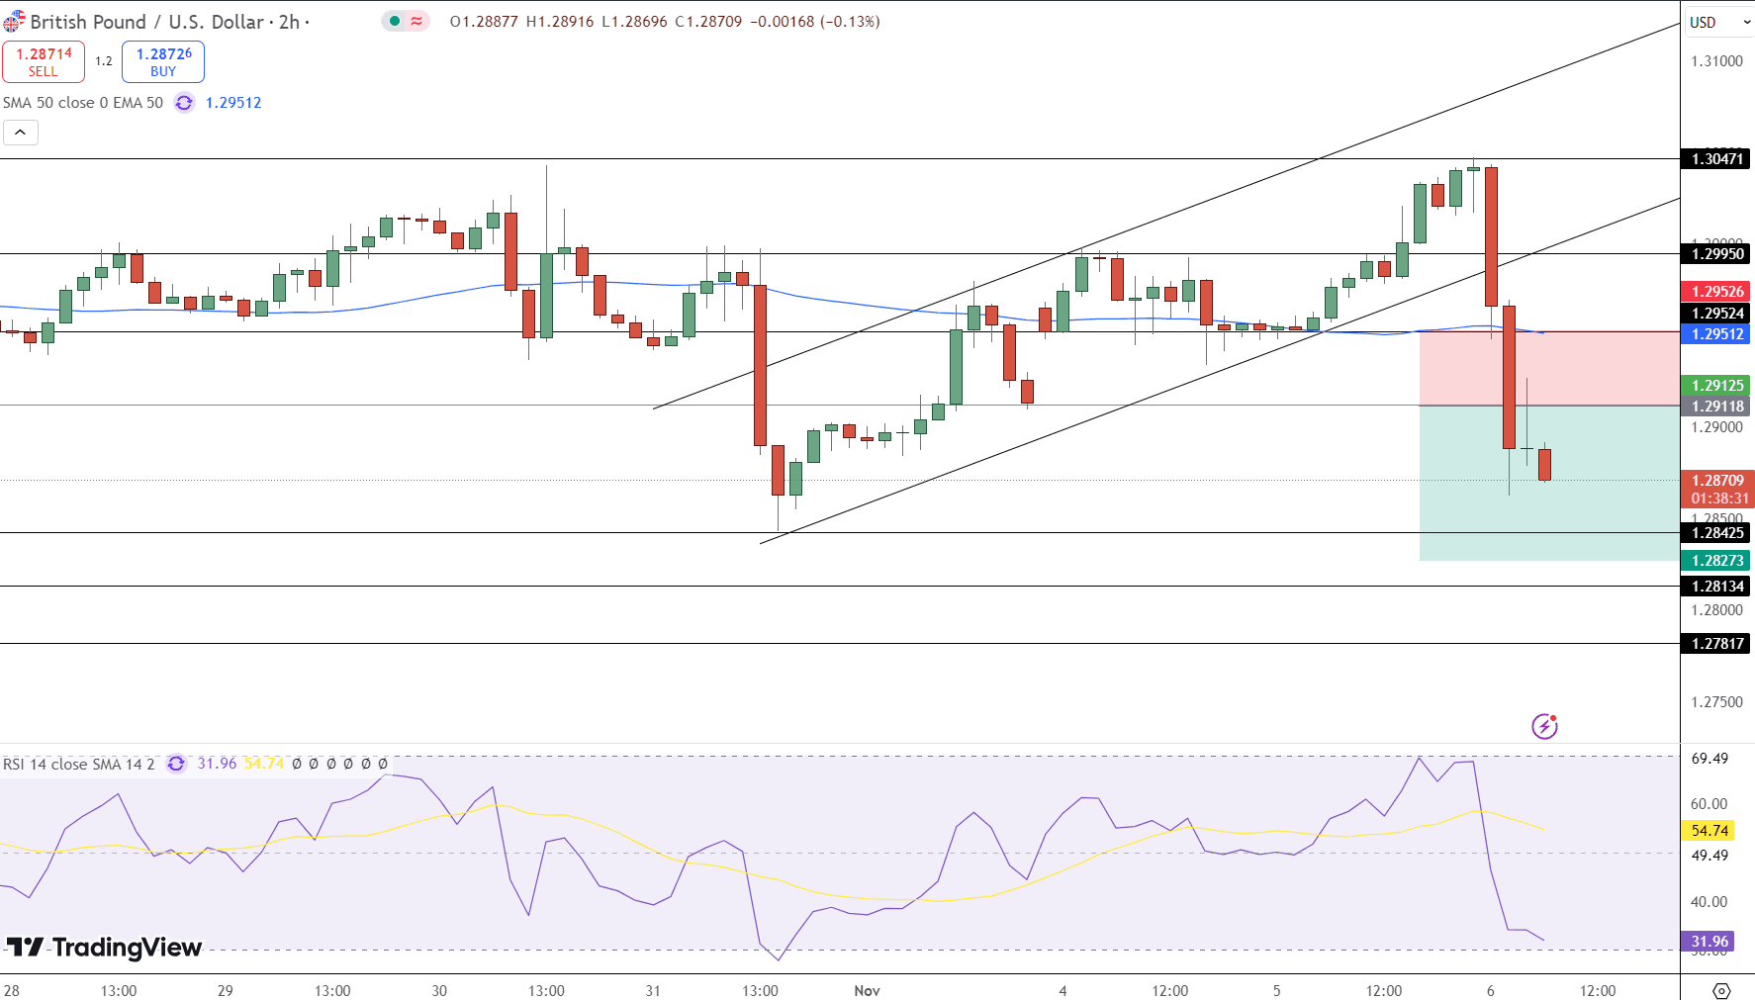
Task: Click the 1.29950 price line label
Action: (x=1716, y=254)
